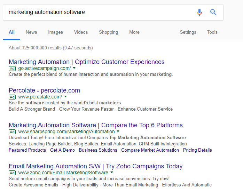Open the Featured Products sitelink

point(27,150)
